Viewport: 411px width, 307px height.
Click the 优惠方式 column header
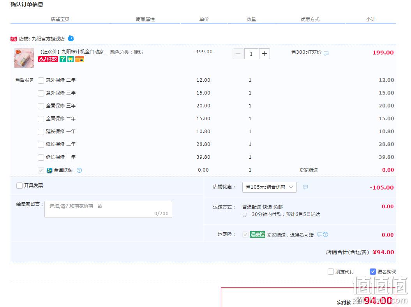pyautogui.click(x=310, y=19)
